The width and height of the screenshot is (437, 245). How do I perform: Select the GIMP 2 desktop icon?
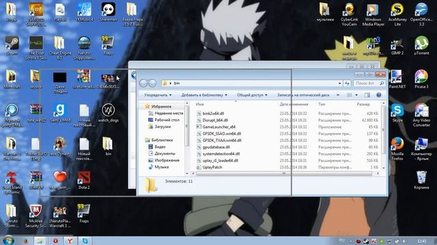point(397,46)
